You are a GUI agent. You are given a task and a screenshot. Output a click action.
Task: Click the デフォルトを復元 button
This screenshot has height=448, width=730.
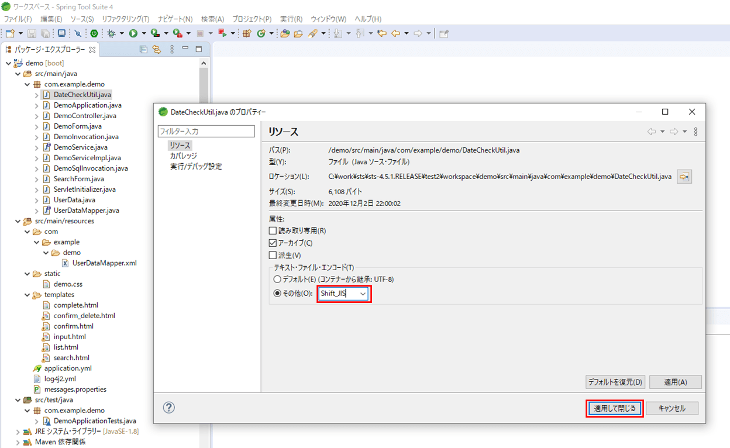point(615,382)
